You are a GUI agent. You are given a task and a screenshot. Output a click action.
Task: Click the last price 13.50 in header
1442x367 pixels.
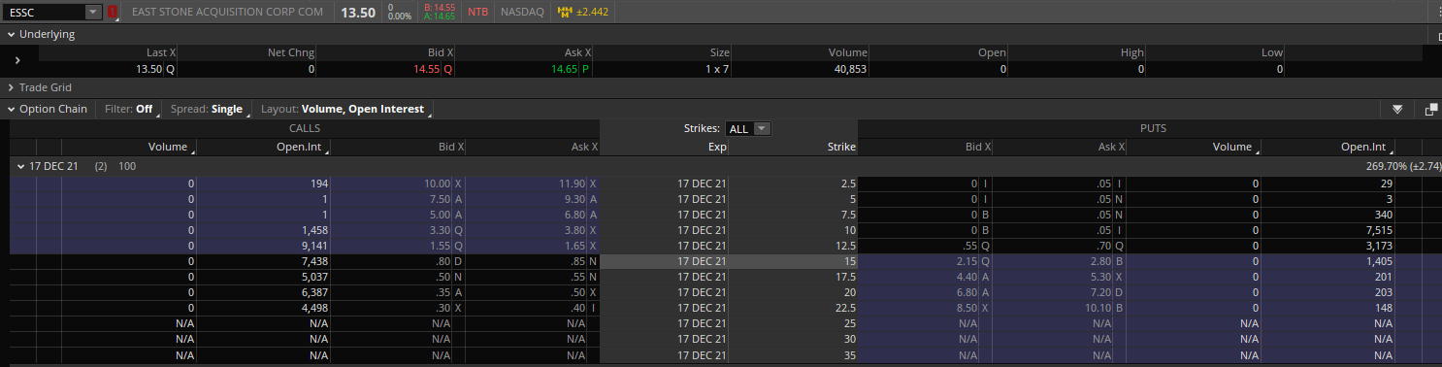(x=358, y=13)
